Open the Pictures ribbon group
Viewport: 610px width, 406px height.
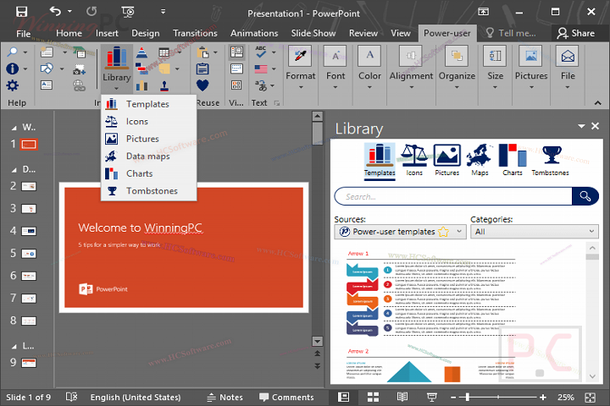[x=531, y=68]
